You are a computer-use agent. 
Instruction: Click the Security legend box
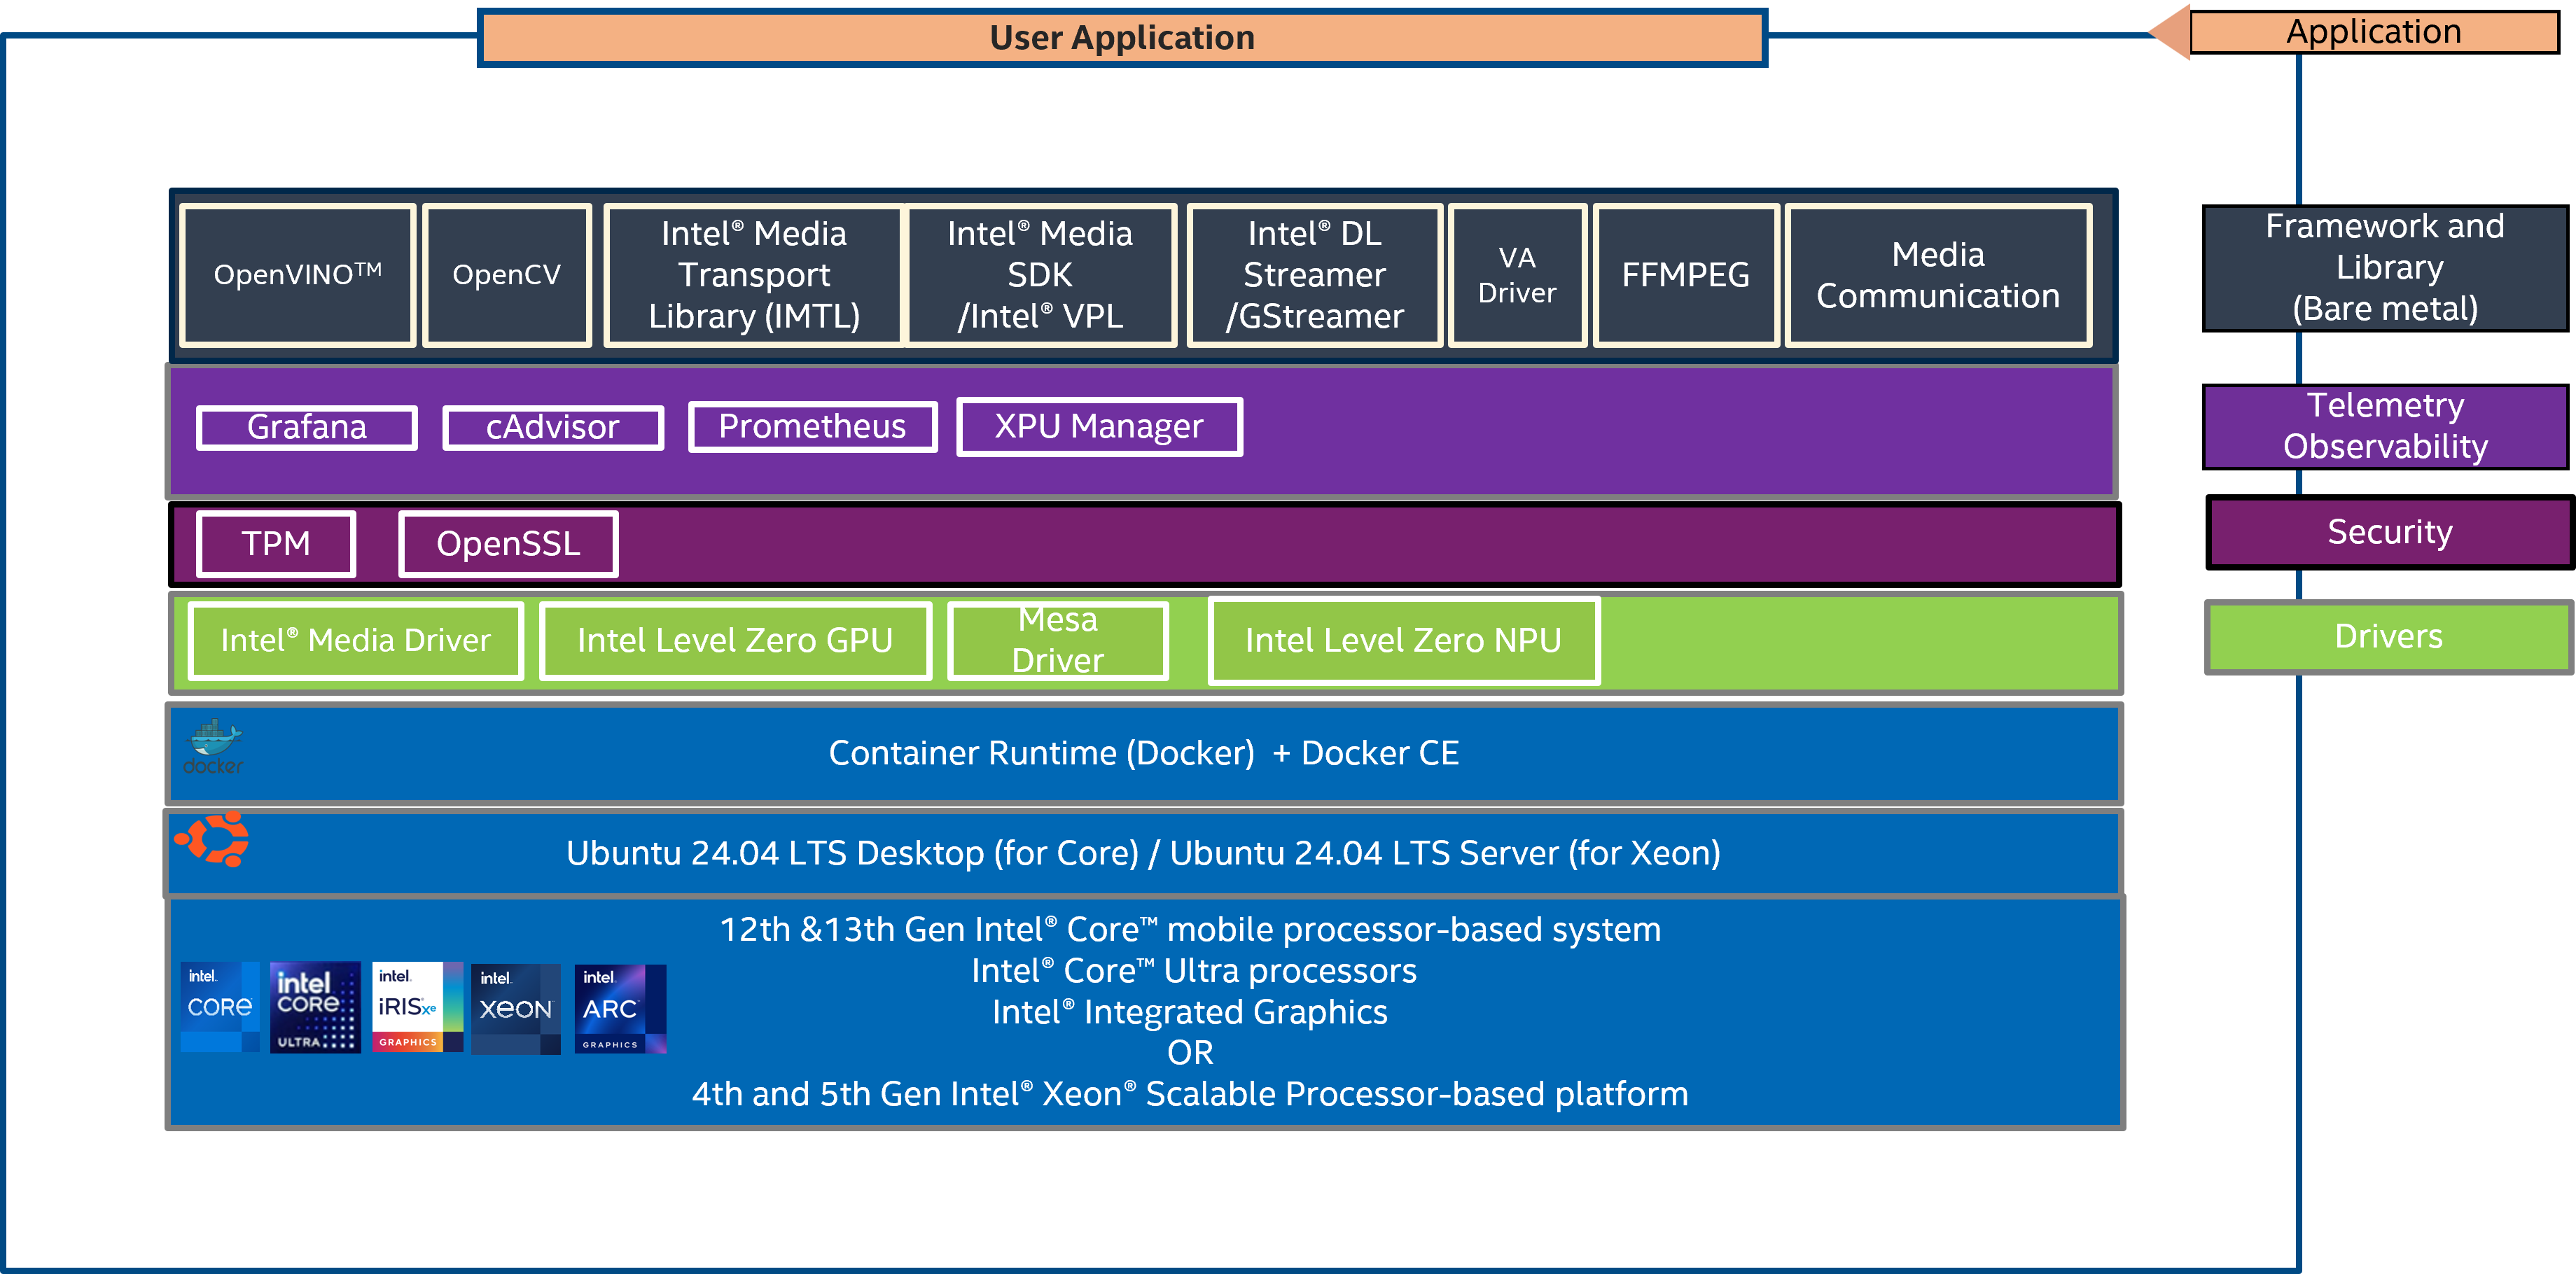point(2390,532)
